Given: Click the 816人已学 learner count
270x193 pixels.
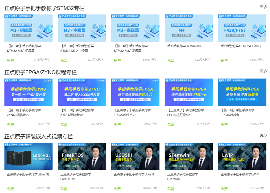Looking at the screenshot, I should point(151,124).
